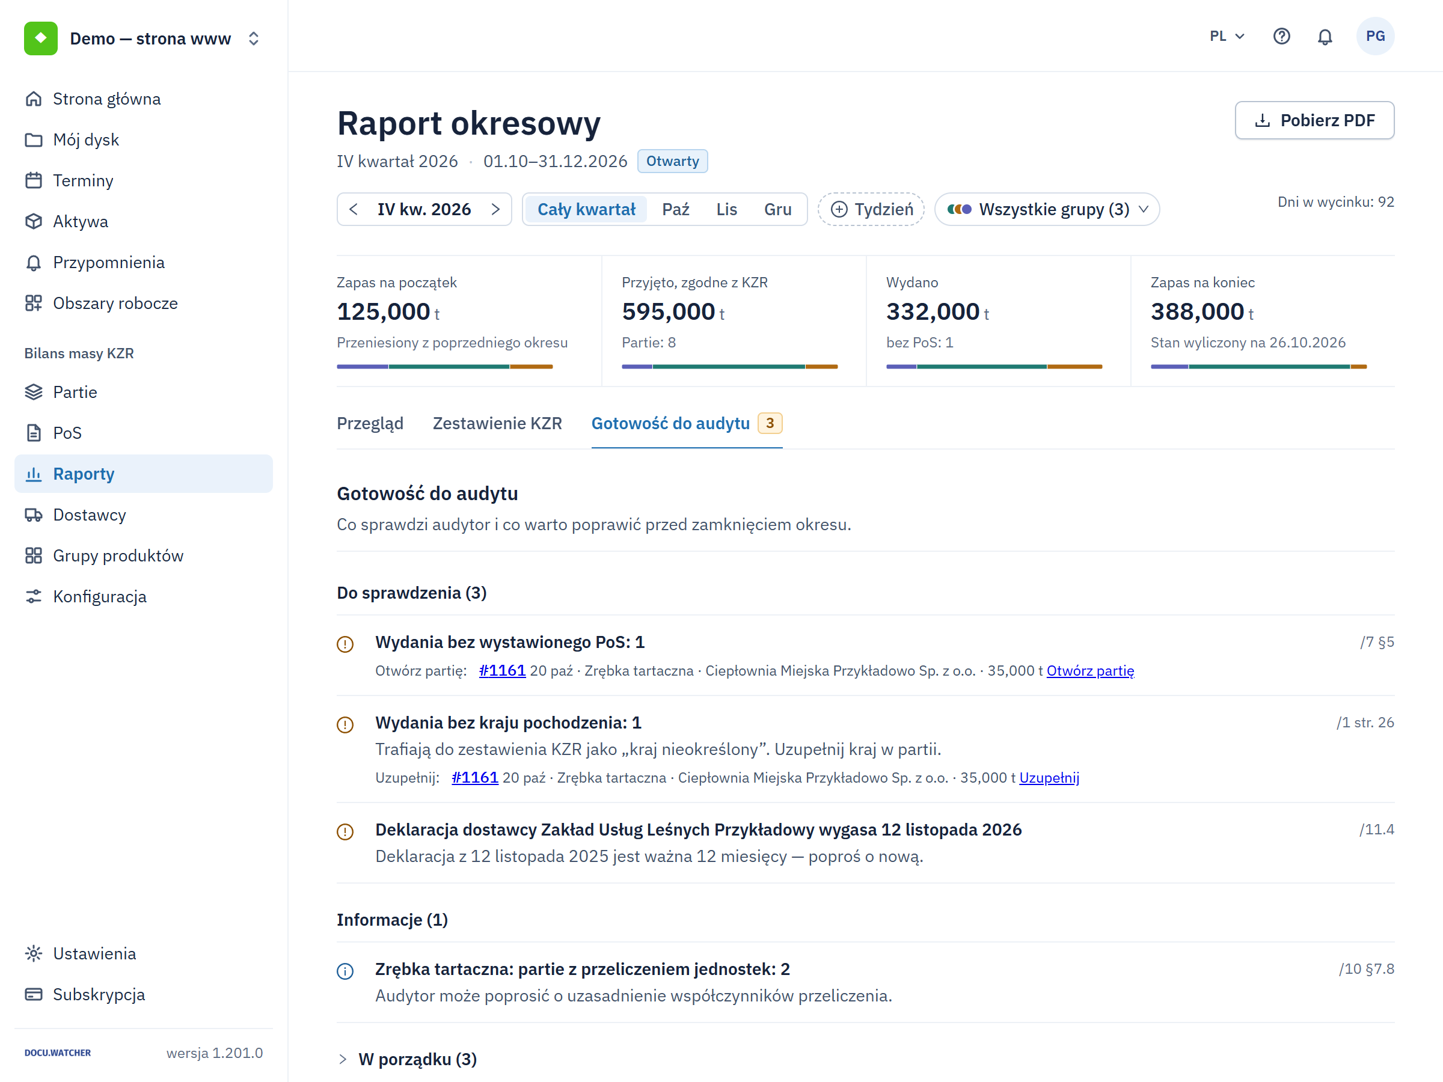
Task: Expand the W porządku (3) section
Action: 408,1059
